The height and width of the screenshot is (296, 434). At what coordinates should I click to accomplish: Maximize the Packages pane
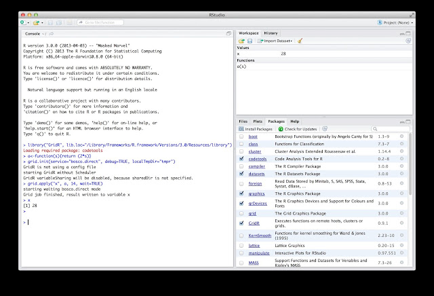point(408,122)
